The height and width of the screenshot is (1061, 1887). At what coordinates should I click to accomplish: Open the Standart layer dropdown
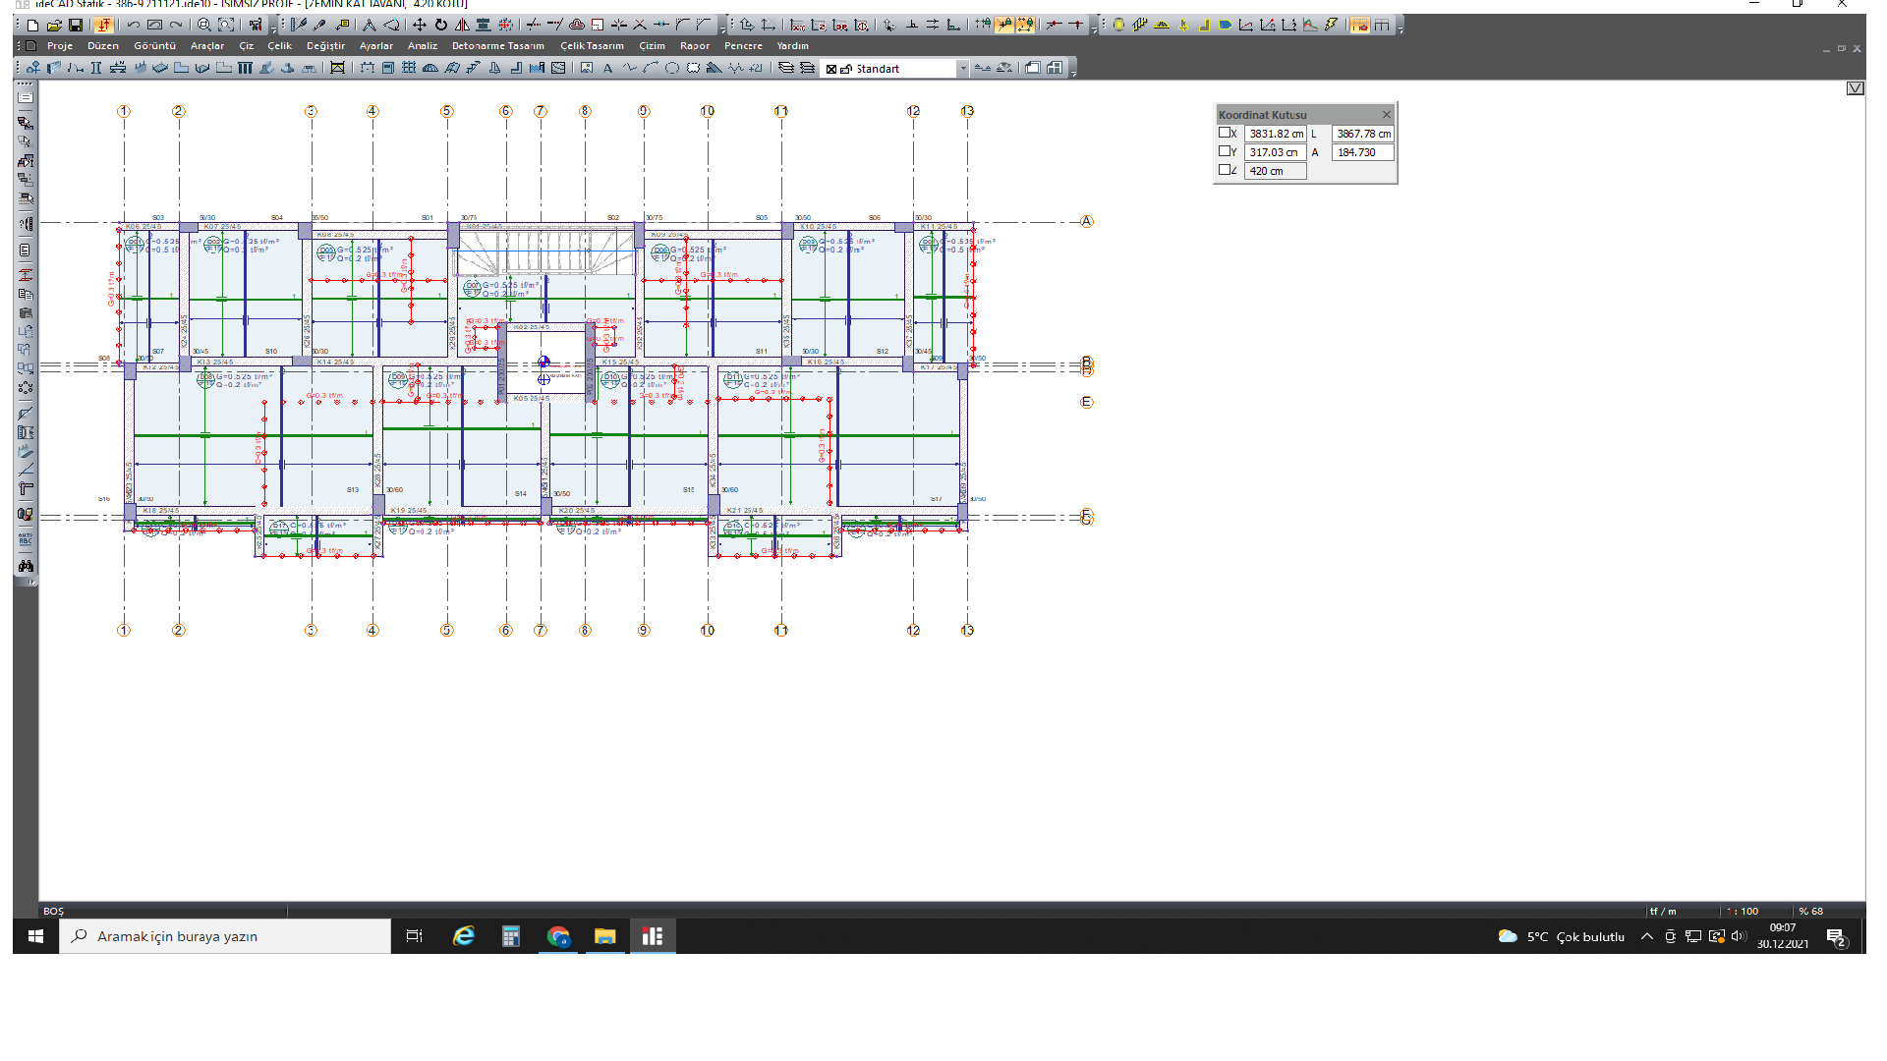[962, 68]
